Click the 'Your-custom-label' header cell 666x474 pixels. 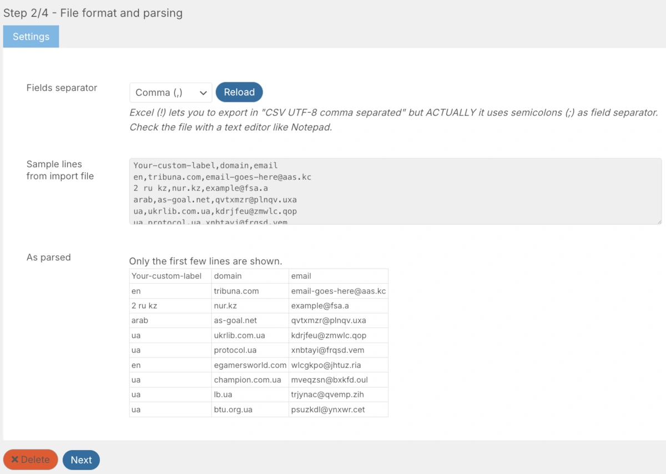click(170, 276)
